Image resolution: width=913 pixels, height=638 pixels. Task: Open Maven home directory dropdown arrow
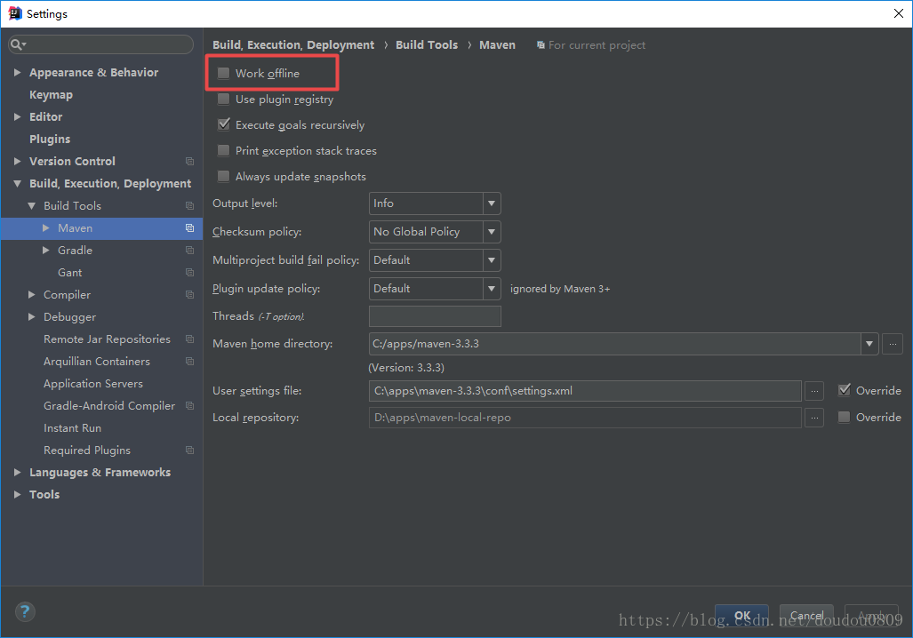[x=869, y=344]
